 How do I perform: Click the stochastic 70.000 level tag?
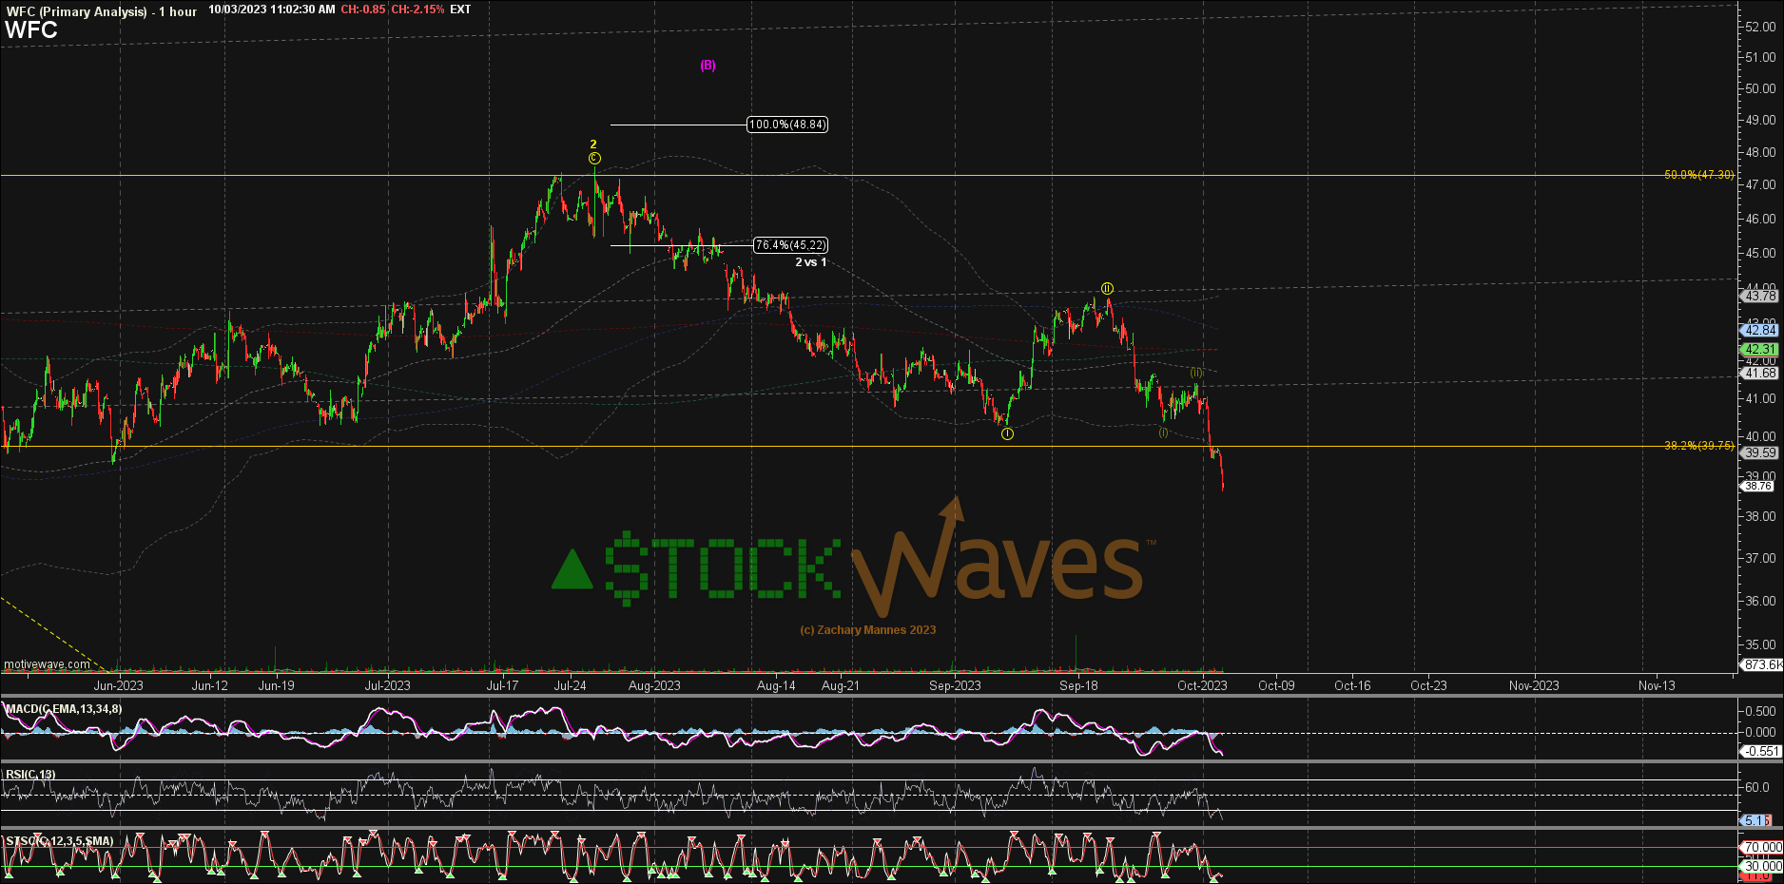coord(1762,847)
